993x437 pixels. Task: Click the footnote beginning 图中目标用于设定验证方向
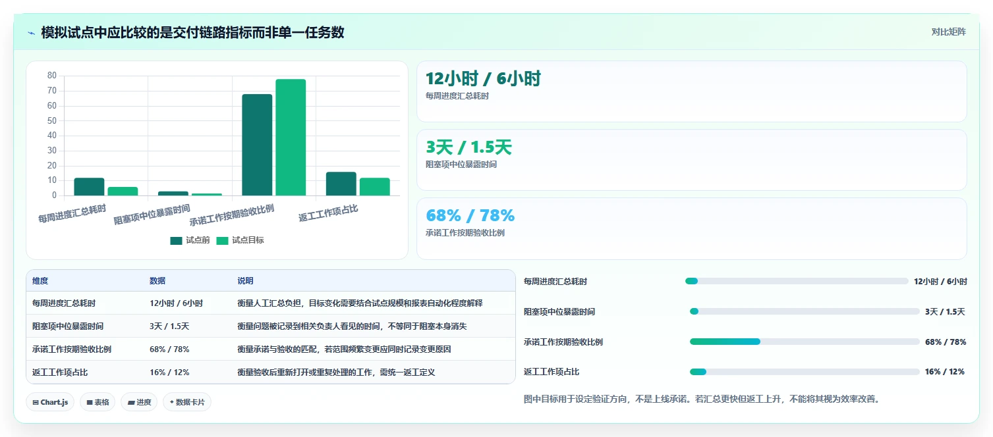click(x=702, y=399)
